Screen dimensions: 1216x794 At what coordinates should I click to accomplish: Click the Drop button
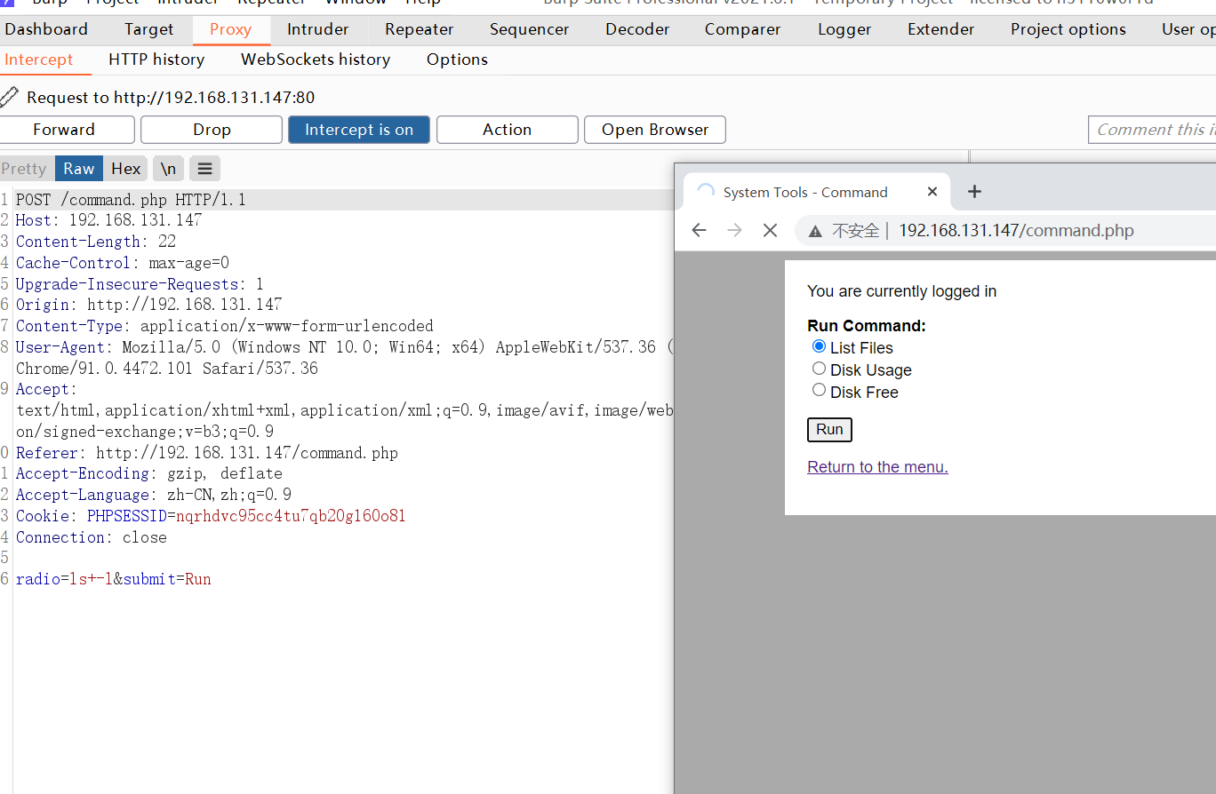(212, 130)
